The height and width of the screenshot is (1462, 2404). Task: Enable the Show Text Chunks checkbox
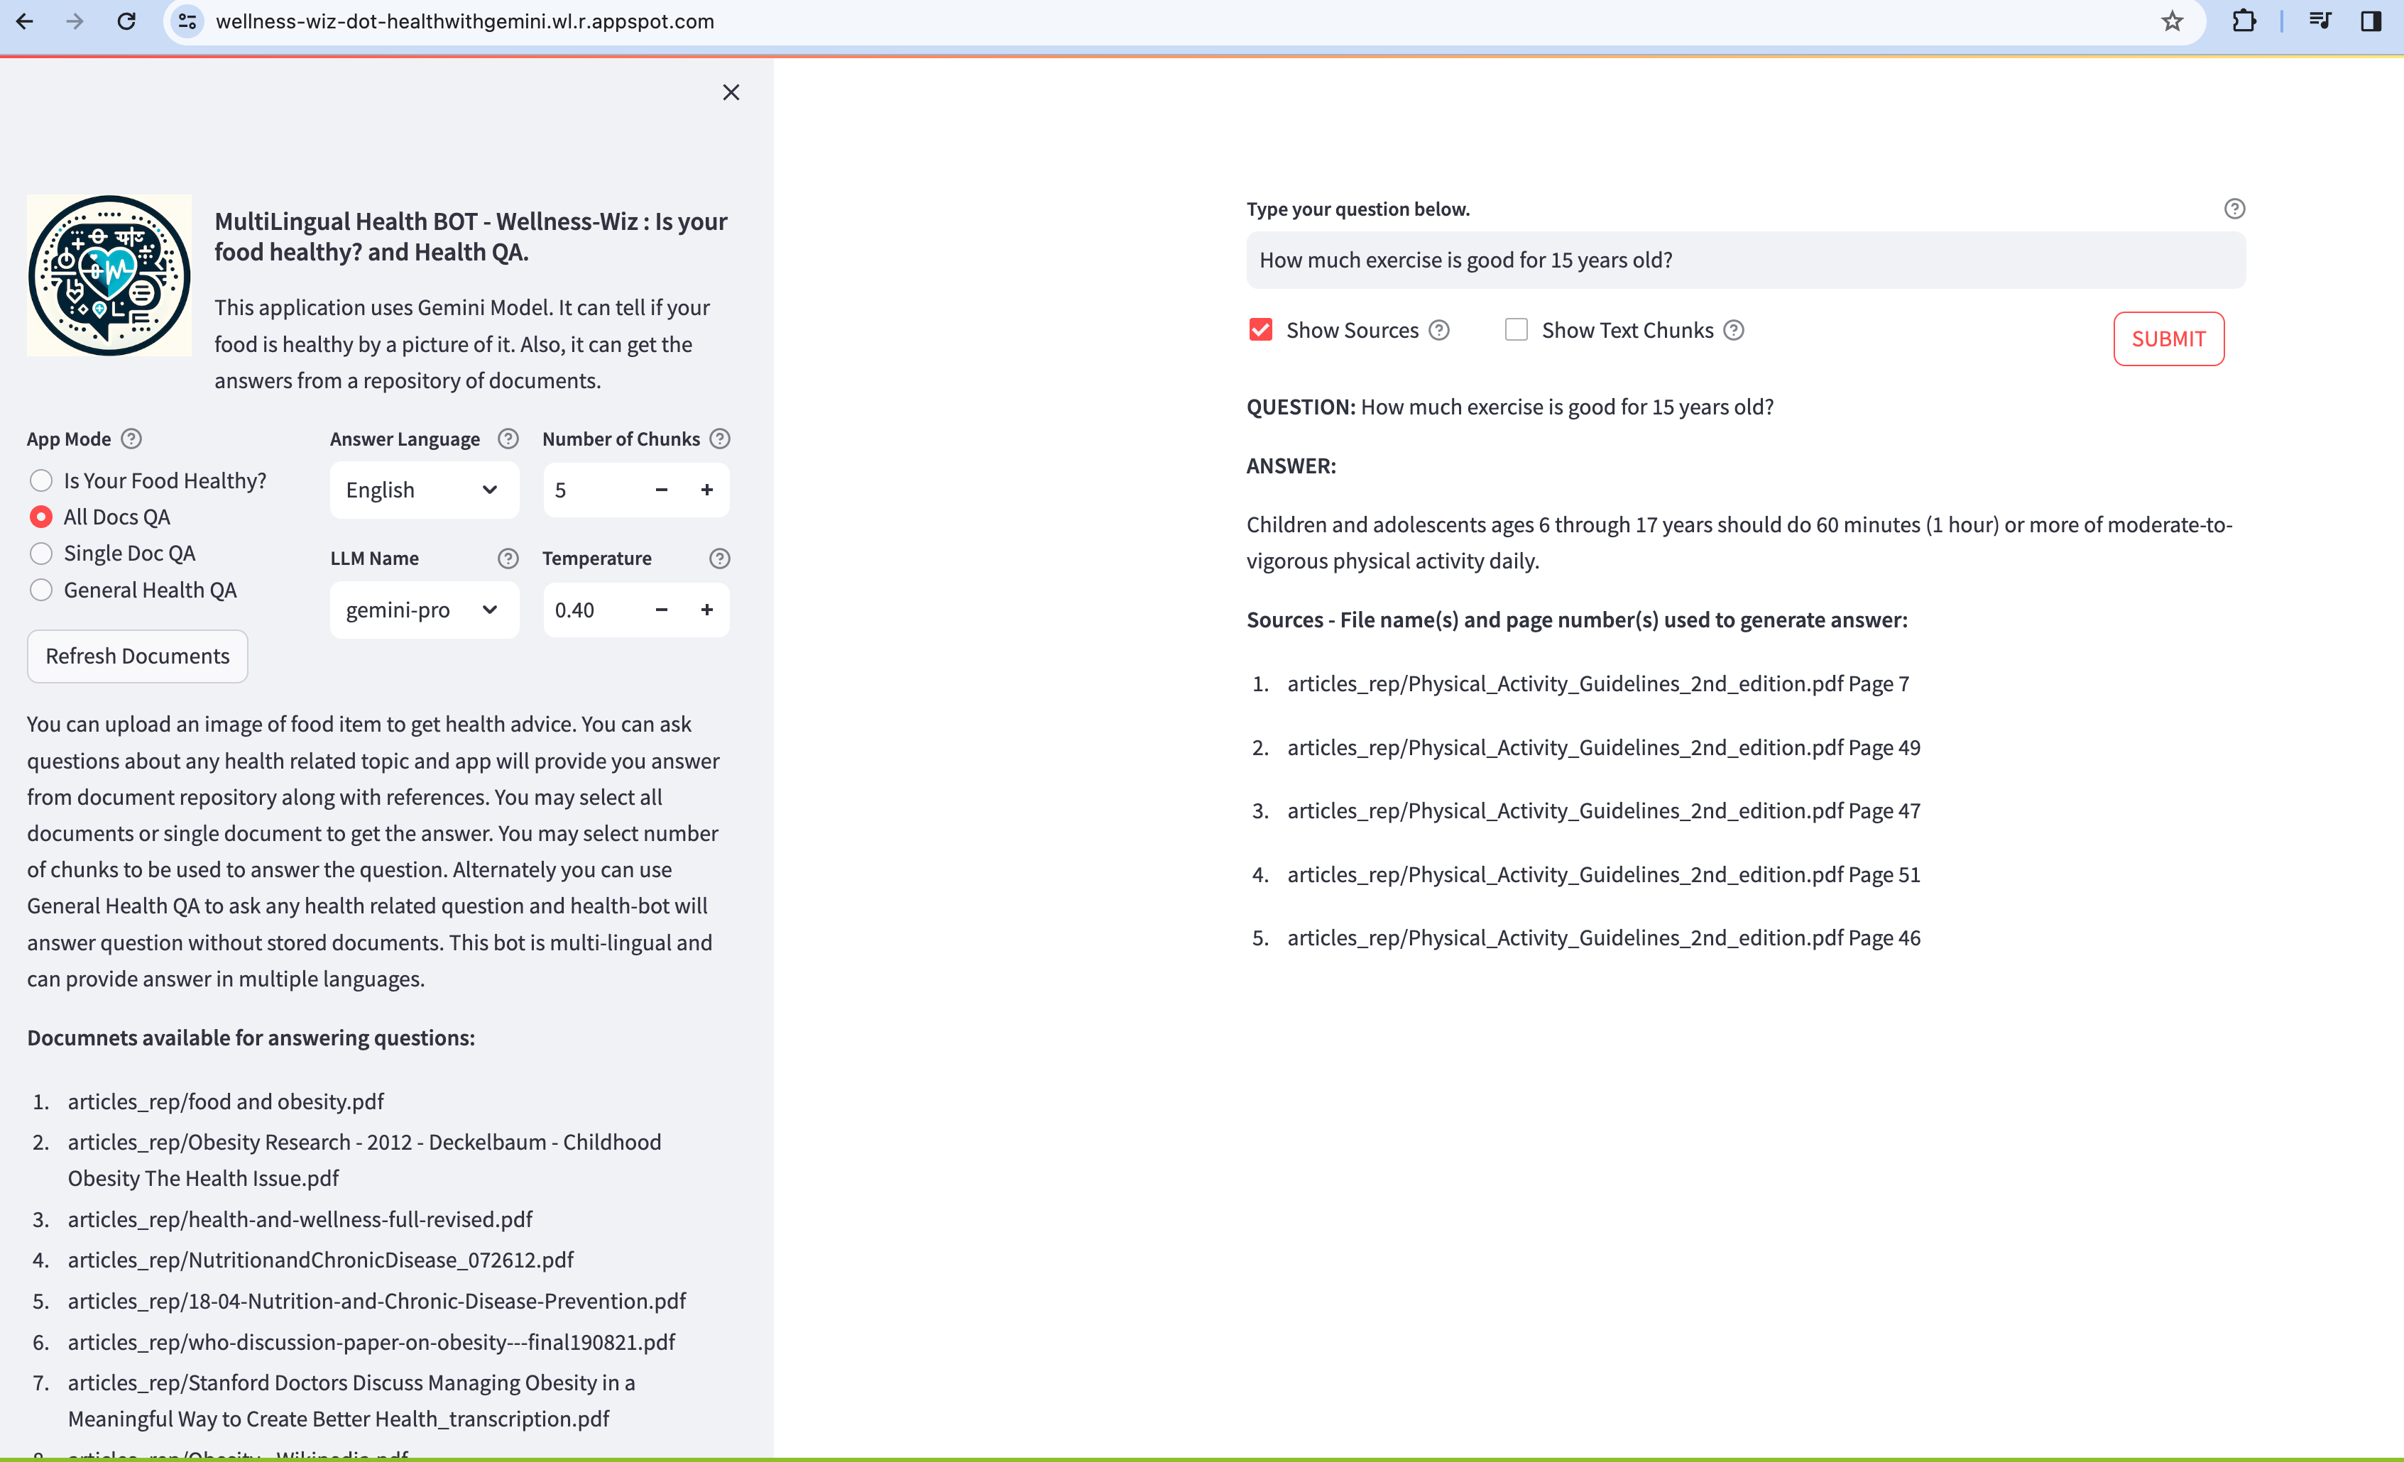pyautogui.click(x=1515, y=329)
